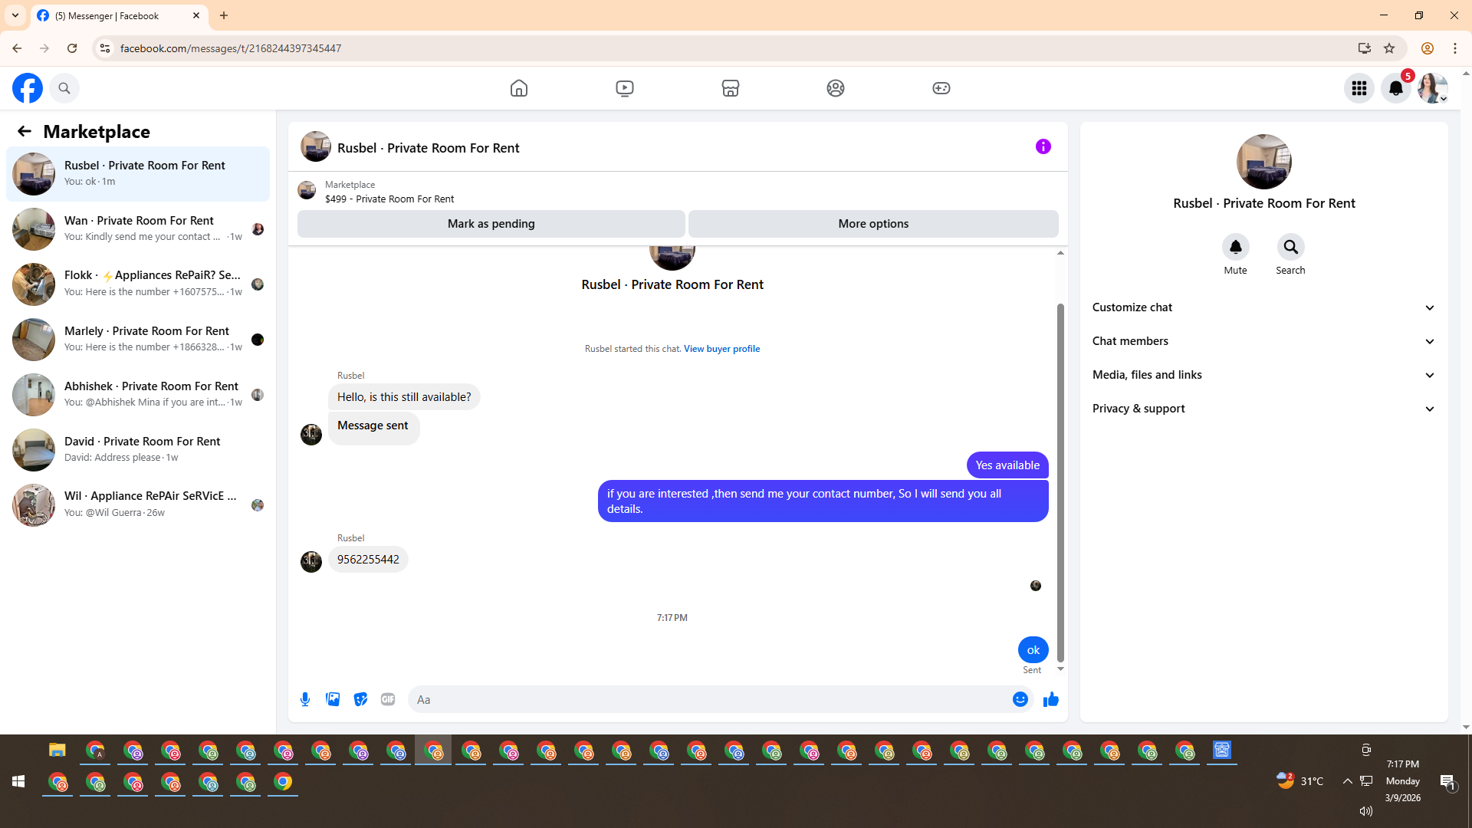Open the GIF picker
This screenshot has height=828, width=1472.
click(388, 699)
